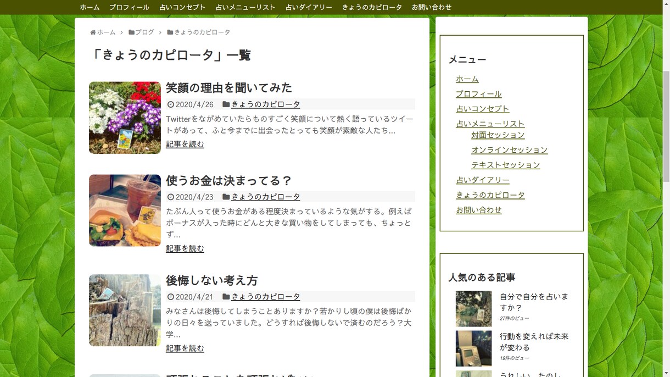Click clock icon beside 2020/4/26 date
Viewport: 670px width, 377px height.
pos(170,104)
